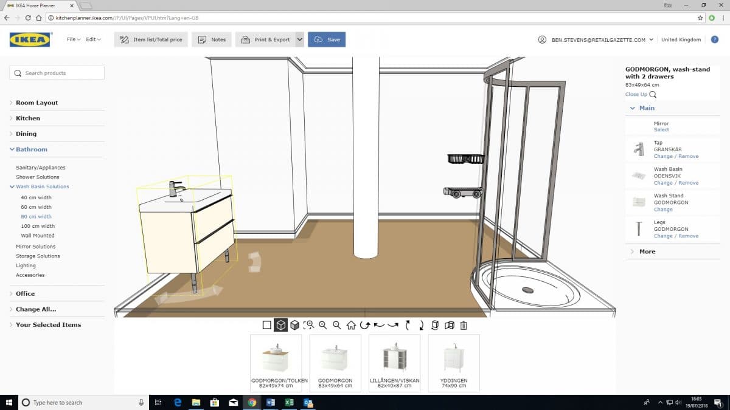Select the 3D view cube icon

point(280,325)
